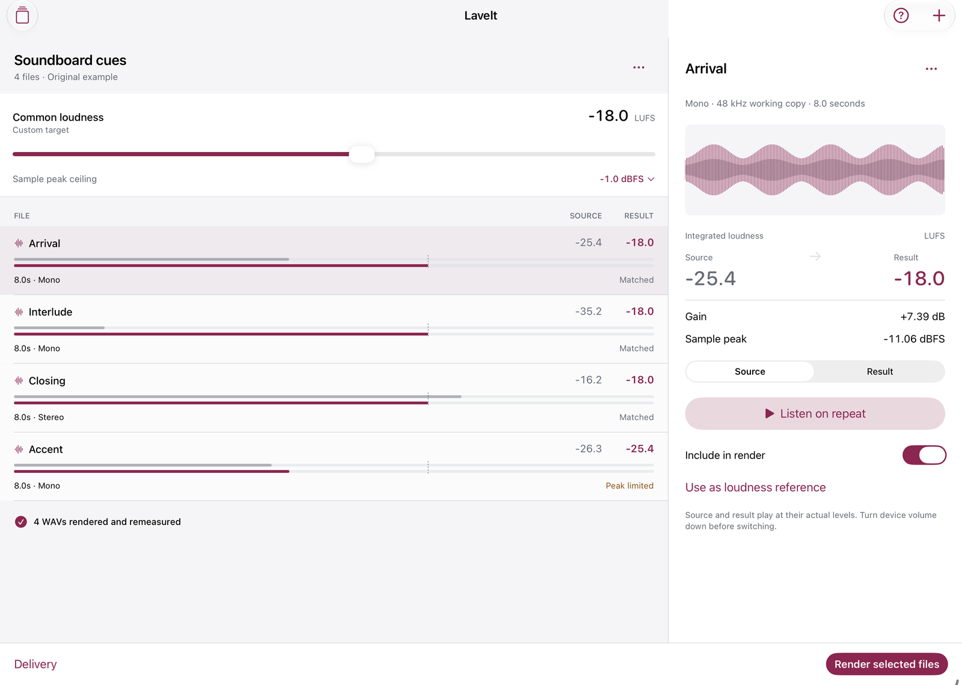Click Interlude source value -35.2
962x685 pixels.
tap(588, 311)
